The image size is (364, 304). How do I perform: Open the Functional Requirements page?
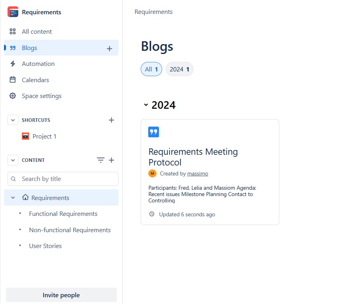[x=63, y=214]
